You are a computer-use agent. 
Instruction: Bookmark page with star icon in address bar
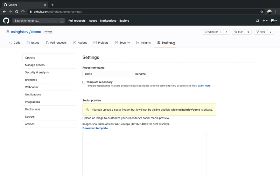(262, 11)
